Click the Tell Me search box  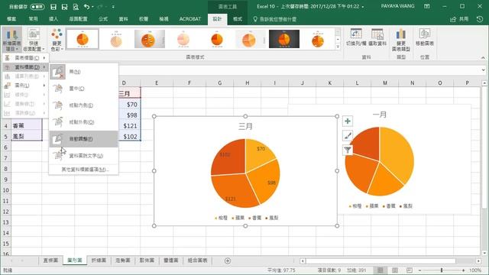pos(274,19)
